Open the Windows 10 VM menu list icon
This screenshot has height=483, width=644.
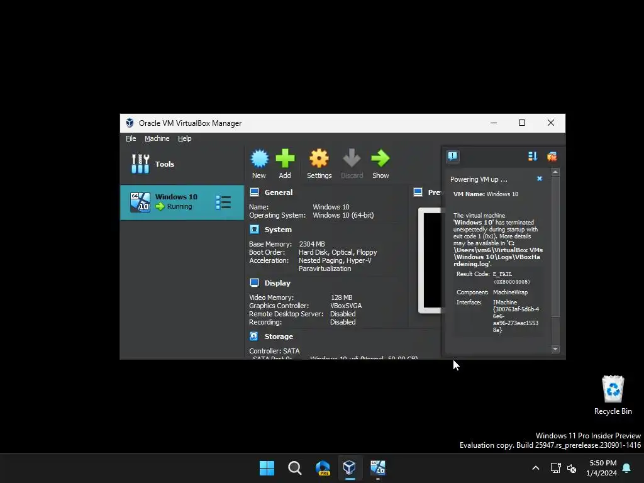223,202
